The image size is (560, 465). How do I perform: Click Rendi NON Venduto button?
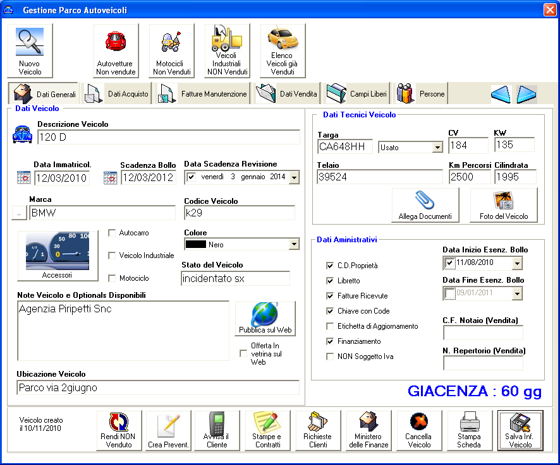click(x=119, y=430)
